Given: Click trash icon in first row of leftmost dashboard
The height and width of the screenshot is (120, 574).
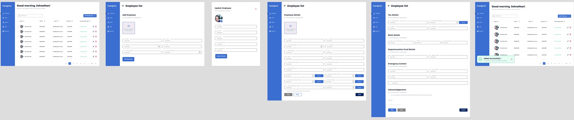Looking at the screenshot, I should click(96, 27).
